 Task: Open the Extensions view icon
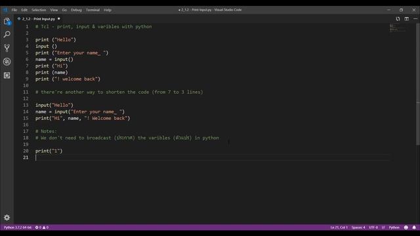[x=7, y=75]
